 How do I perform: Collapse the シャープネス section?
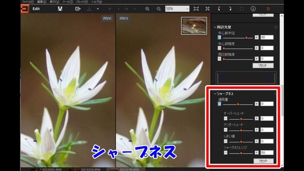215,94
